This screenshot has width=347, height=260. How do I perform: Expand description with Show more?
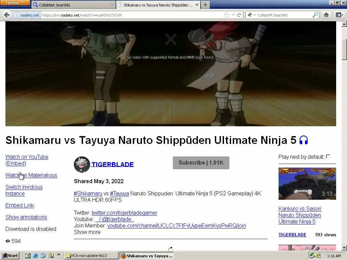(87, 232)
